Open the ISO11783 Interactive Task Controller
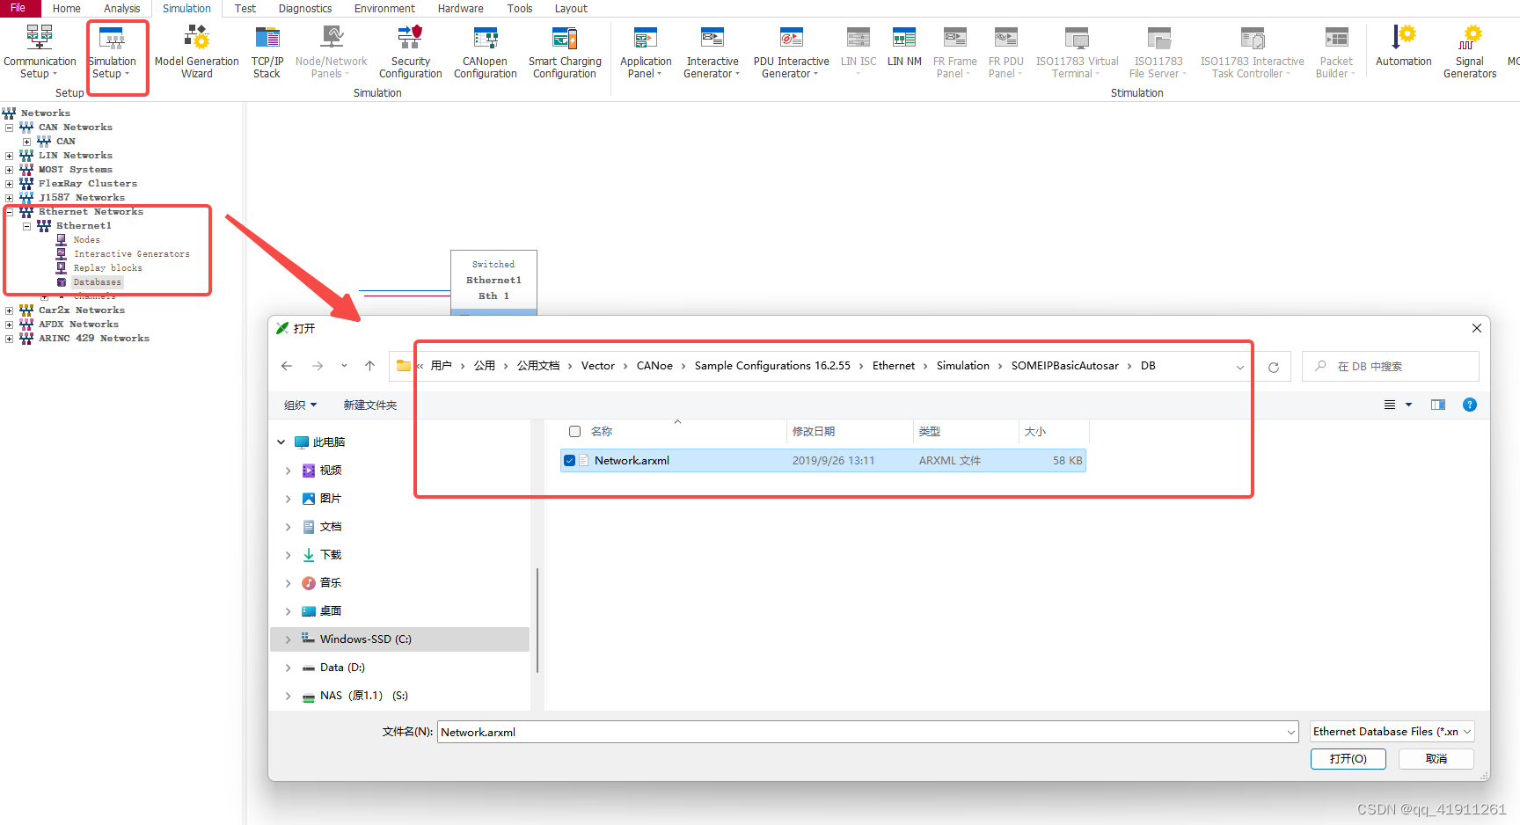The image size is (1520, 825). [1252, 52]
